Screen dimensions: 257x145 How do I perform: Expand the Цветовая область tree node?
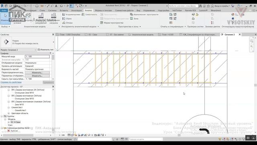tap(9, 113)
